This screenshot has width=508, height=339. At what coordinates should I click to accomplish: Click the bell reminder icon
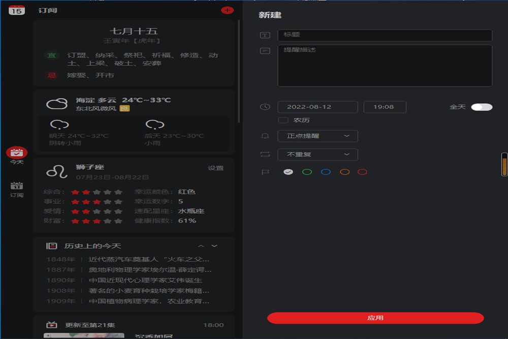(265, 136)
